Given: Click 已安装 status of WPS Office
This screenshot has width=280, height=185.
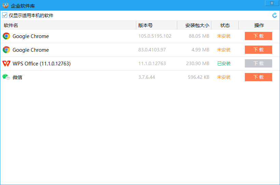Looking at the screenshot, I should tap(224, 63).
